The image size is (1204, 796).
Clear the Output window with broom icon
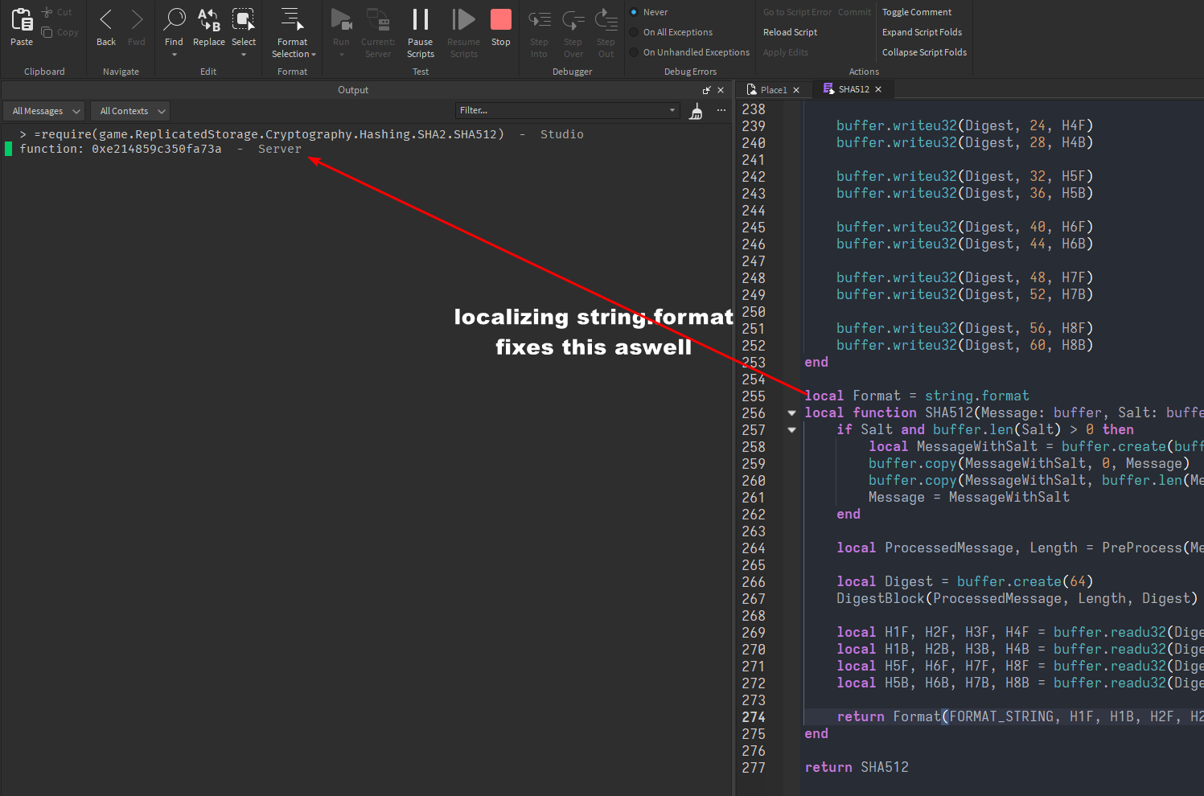tap(696, 112)
